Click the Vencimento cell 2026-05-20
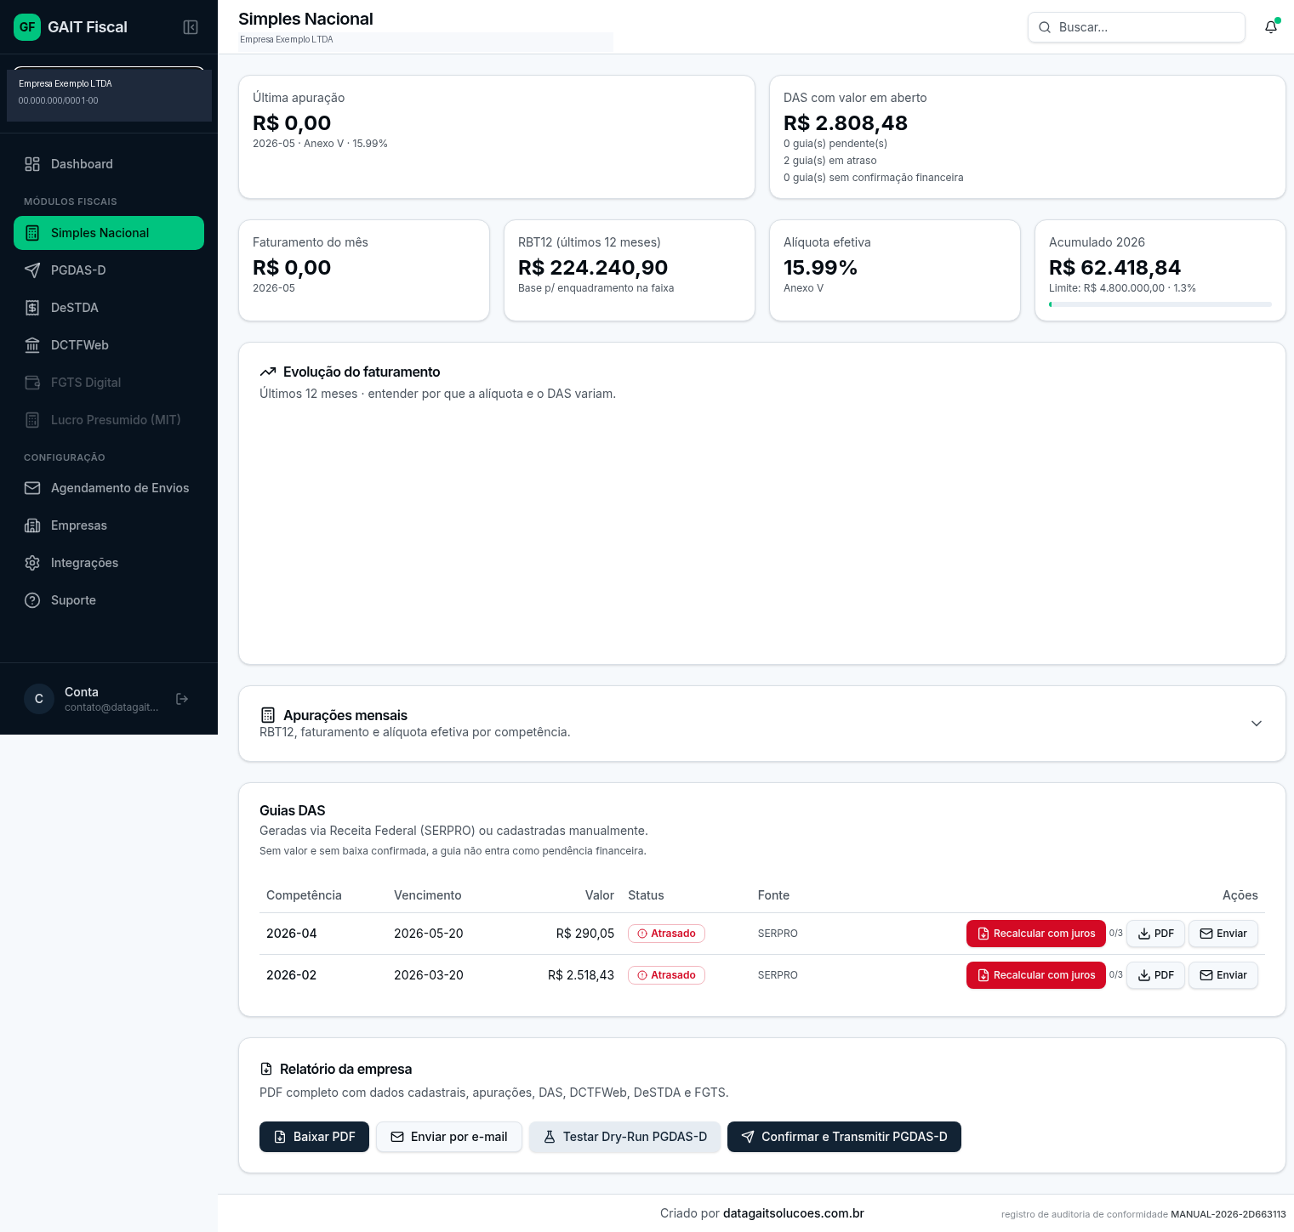 (x=429, y=934)
